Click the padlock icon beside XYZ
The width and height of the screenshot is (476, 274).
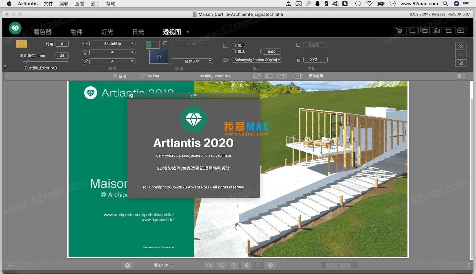coord(298,60)
